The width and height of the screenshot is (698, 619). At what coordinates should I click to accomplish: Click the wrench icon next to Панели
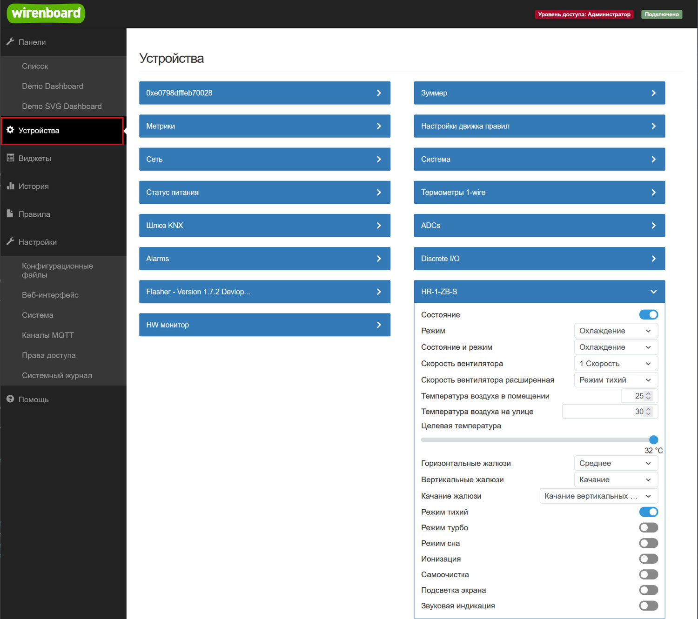click(x=10, y=42)
